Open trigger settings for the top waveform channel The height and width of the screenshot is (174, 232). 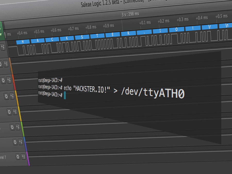coord(3,47)
